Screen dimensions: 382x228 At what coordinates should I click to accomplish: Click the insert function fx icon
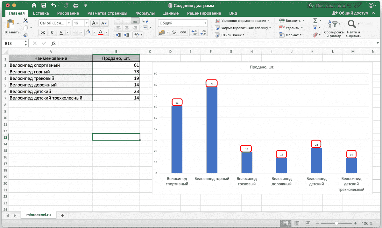53,43
